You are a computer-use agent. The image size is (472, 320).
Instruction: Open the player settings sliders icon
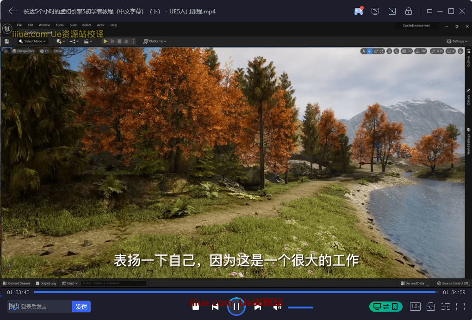click(445, 307)
